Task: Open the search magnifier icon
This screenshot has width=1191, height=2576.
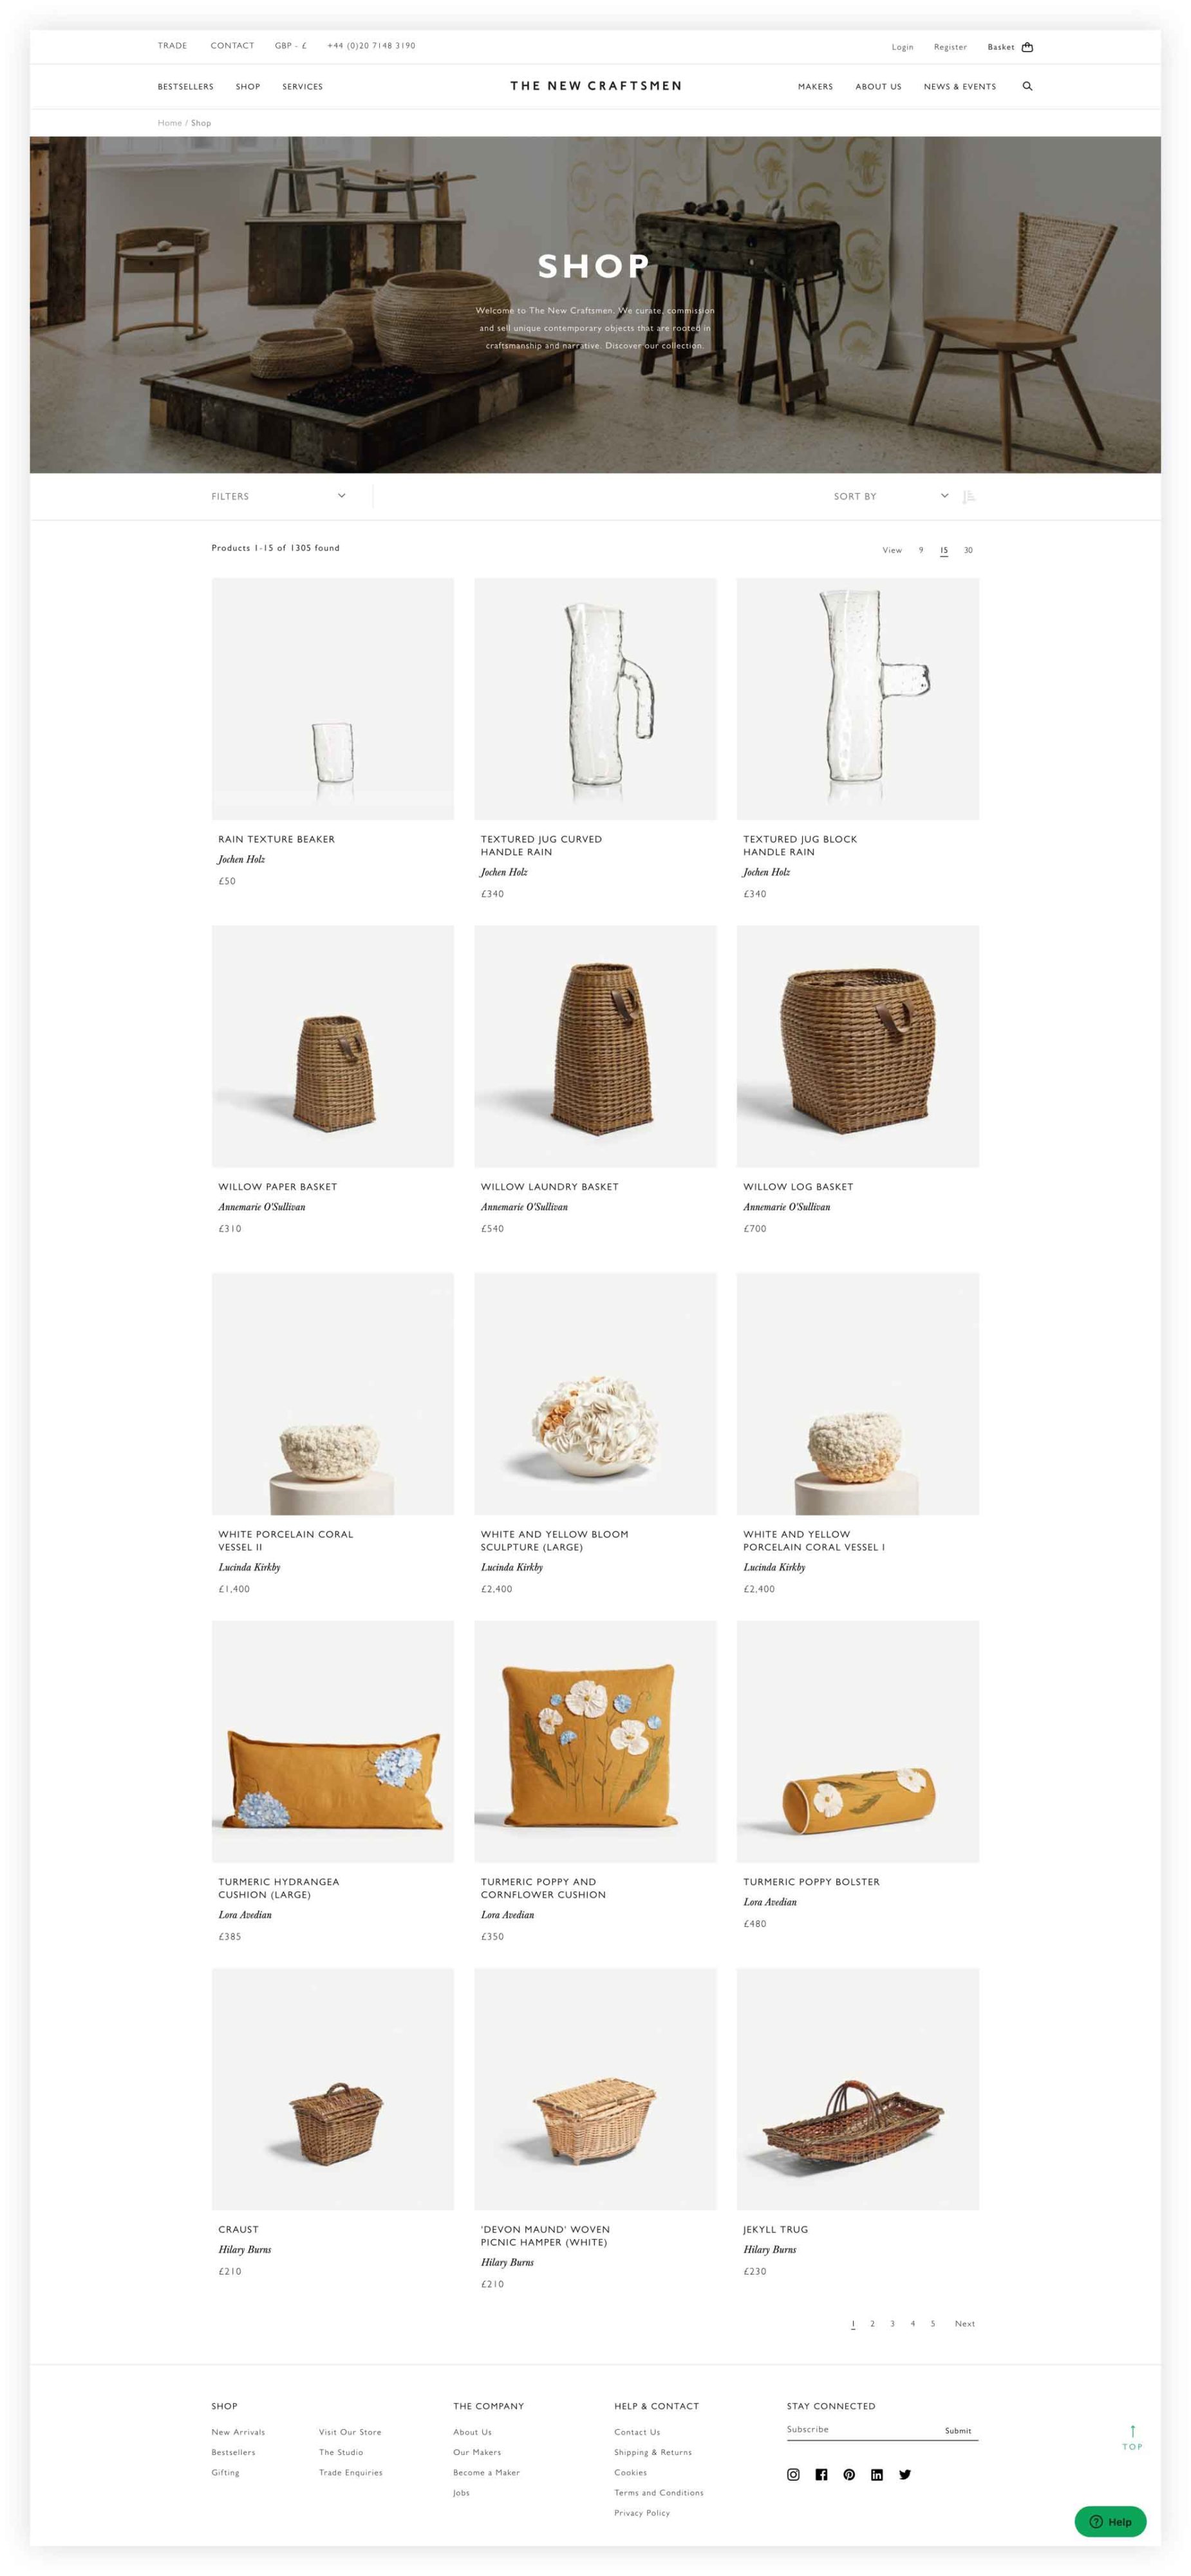Action: (1027, 86)
